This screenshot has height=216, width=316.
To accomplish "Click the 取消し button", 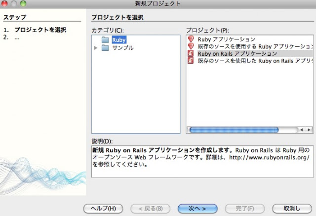I will pos(292,209).
